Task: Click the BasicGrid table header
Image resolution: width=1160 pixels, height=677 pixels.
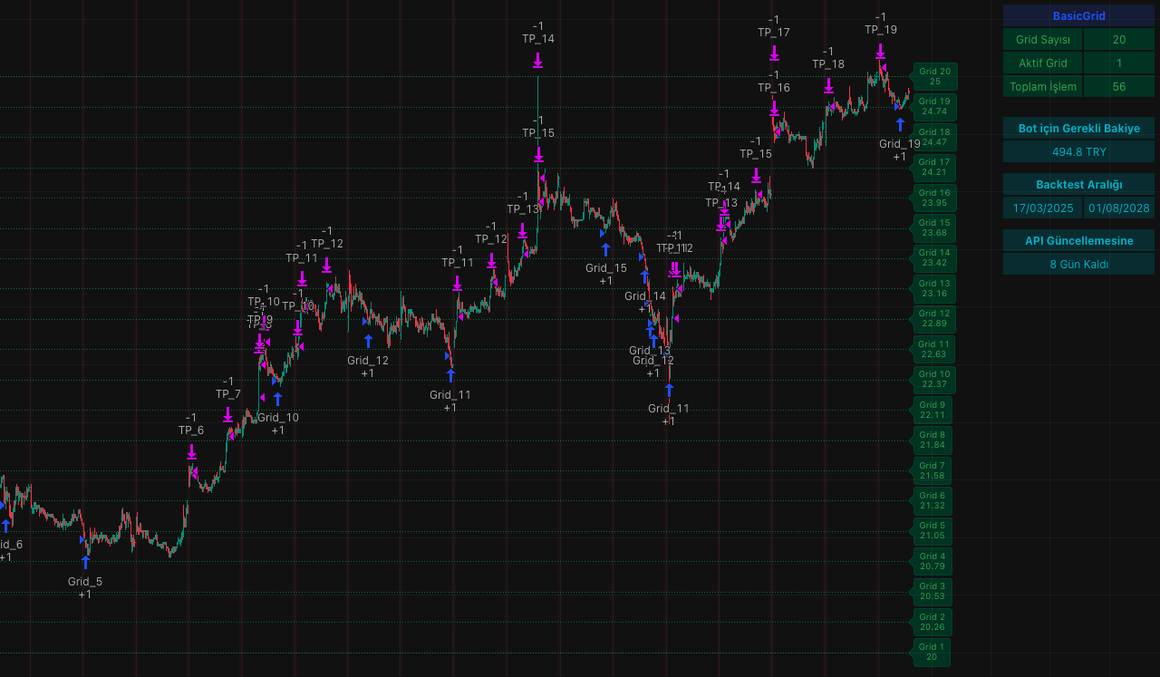Action: tap(1078, 15)
